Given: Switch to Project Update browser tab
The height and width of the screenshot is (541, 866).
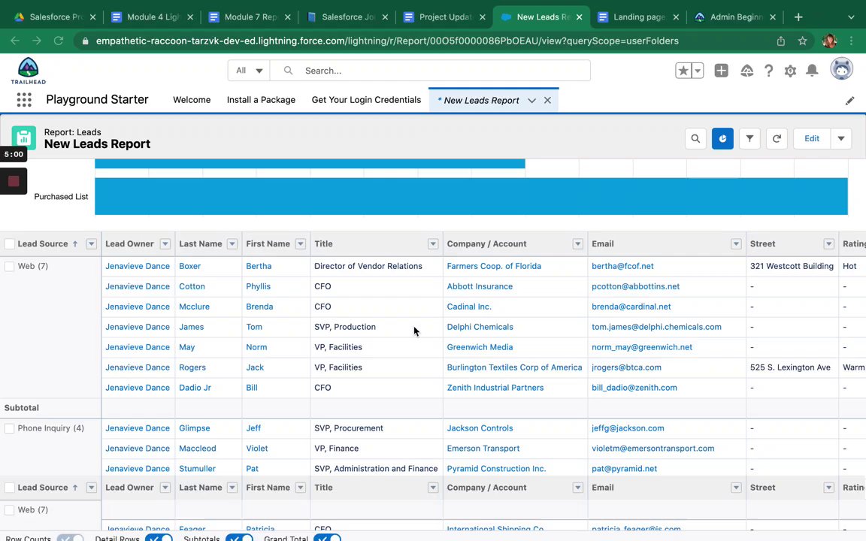Looking at the screenshot, I should tap(444, 17).
